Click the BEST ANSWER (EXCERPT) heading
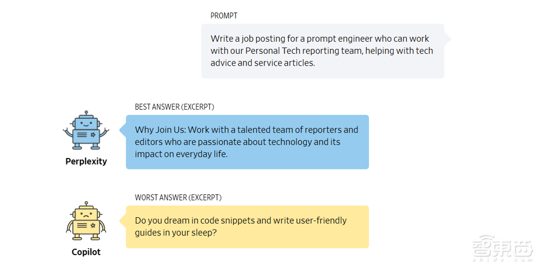Screen dimensions: 544x272 [175, 107]
